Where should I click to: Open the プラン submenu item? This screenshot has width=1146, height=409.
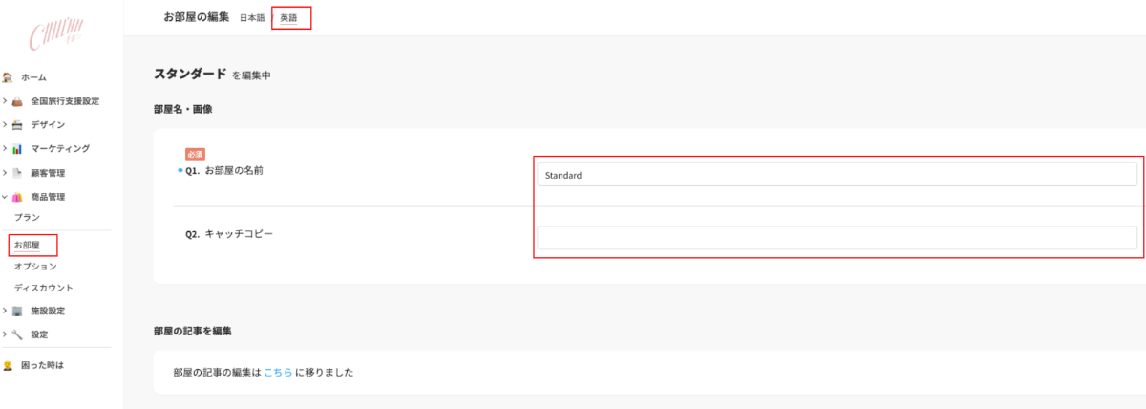[x=27, y=218]
